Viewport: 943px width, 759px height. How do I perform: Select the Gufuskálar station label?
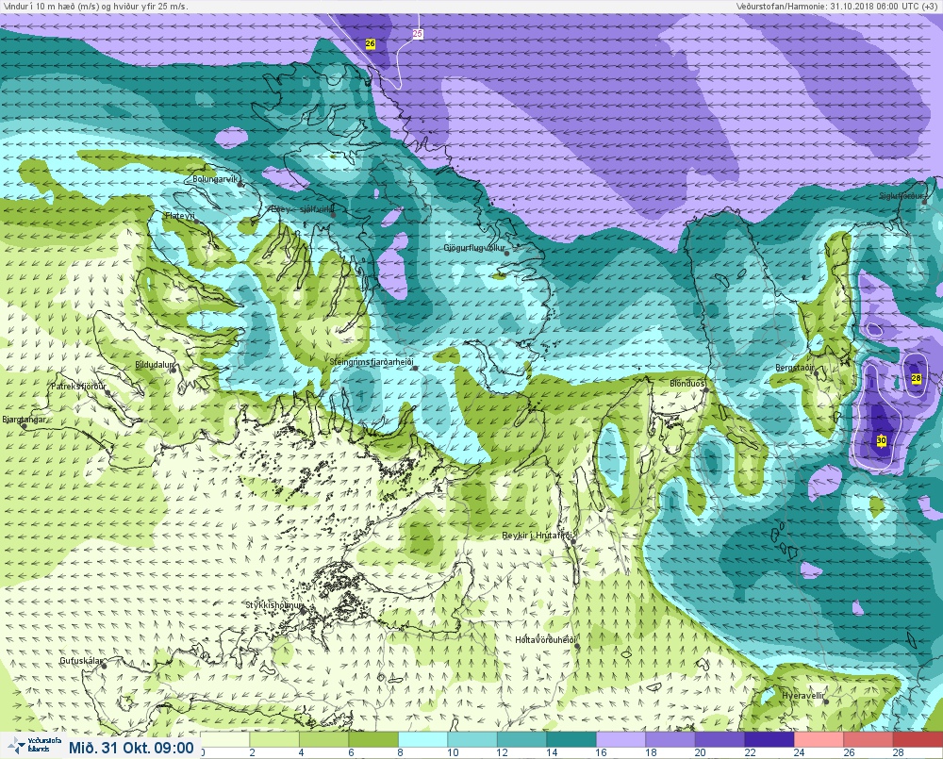[x=82, y=660]
